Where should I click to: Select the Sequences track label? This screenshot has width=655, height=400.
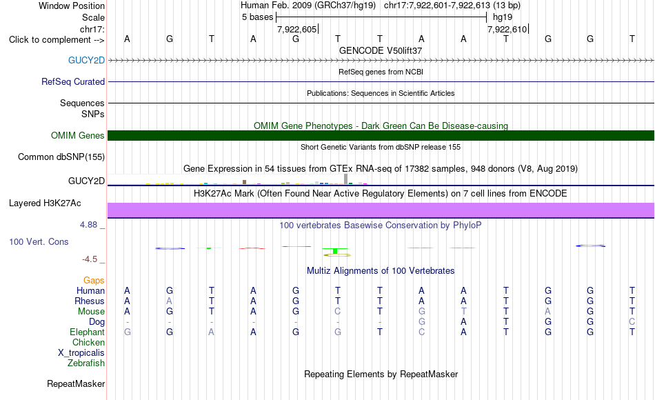tap(82, 103)
